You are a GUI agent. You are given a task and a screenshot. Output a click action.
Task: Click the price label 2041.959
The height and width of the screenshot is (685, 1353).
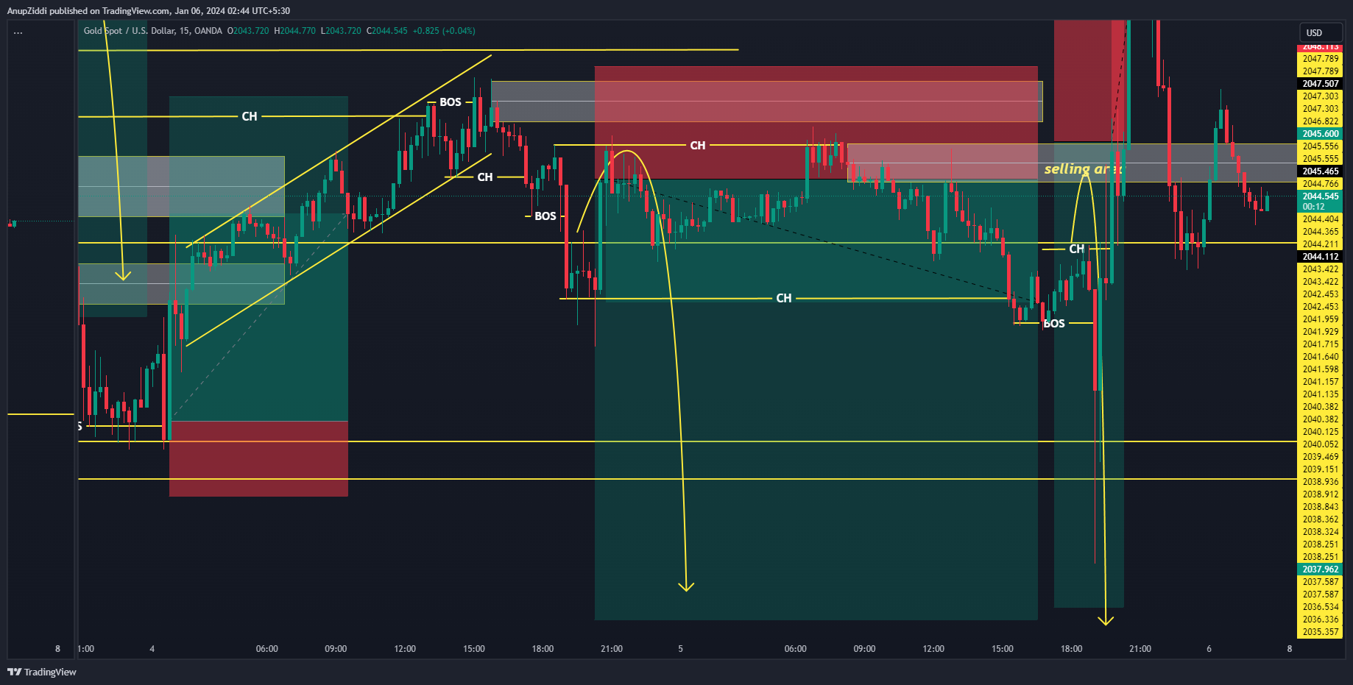point(1321,319)
